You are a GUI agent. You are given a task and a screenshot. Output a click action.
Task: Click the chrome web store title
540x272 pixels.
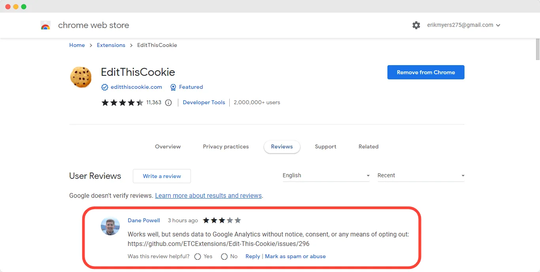[x=94, y=25]
